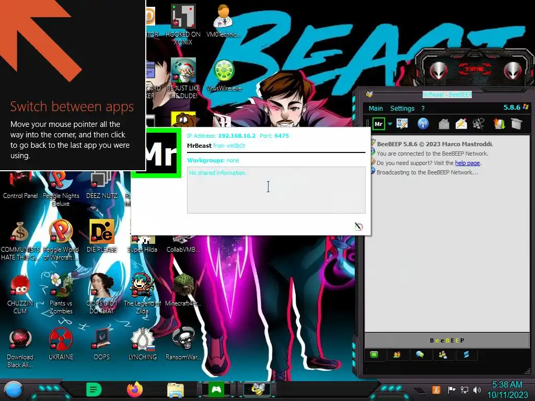535x401 pixels.
Task: Select the users list tab at bottom
Action: pyautogui.click(x=397, y=355)
